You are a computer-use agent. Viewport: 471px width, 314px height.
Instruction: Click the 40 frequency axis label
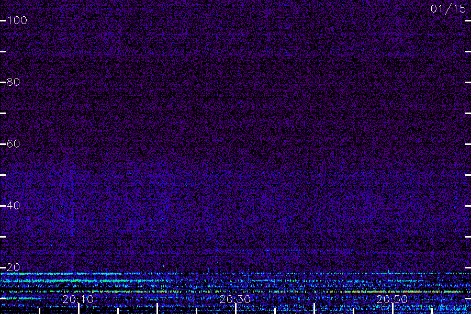point(13,206)
